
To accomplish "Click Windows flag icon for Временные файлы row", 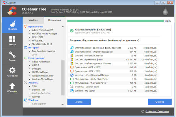I will pyautogui.click(x=72, y=59).
